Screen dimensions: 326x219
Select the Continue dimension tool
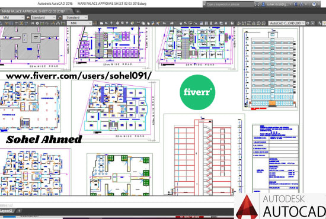click(17, 23)
